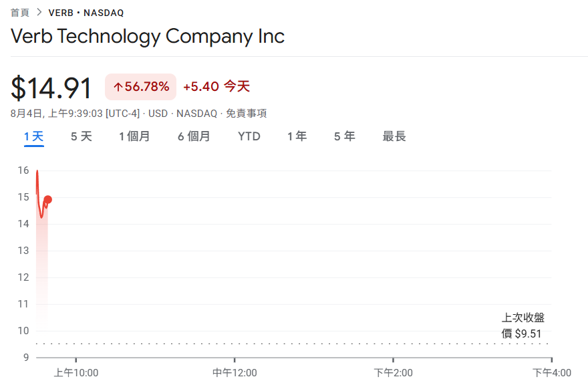Click the red current price dot on chart
The image size is (588, 385).
tap(47, 200)
